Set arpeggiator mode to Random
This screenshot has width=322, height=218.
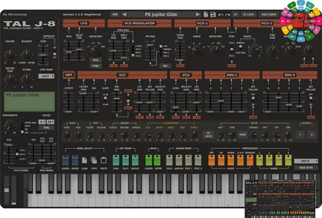[x=250, y=160]
